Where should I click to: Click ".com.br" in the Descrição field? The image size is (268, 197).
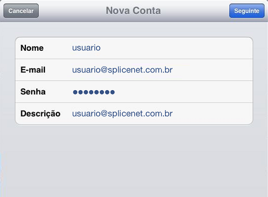[x=157, y=113]
